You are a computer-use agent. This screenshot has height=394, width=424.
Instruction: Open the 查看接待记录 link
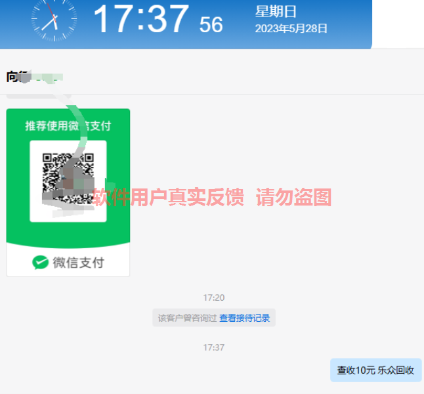(244, 318)
